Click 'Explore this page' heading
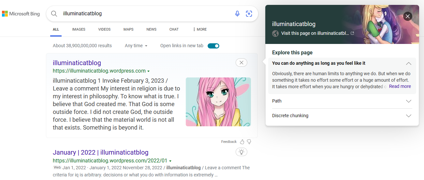 pos(292,53)
